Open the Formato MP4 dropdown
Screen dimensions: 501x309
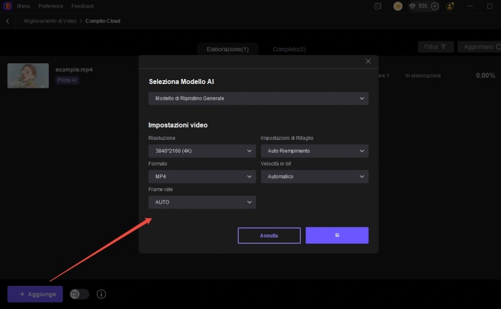pyautogui.click(x=202, y=177)
